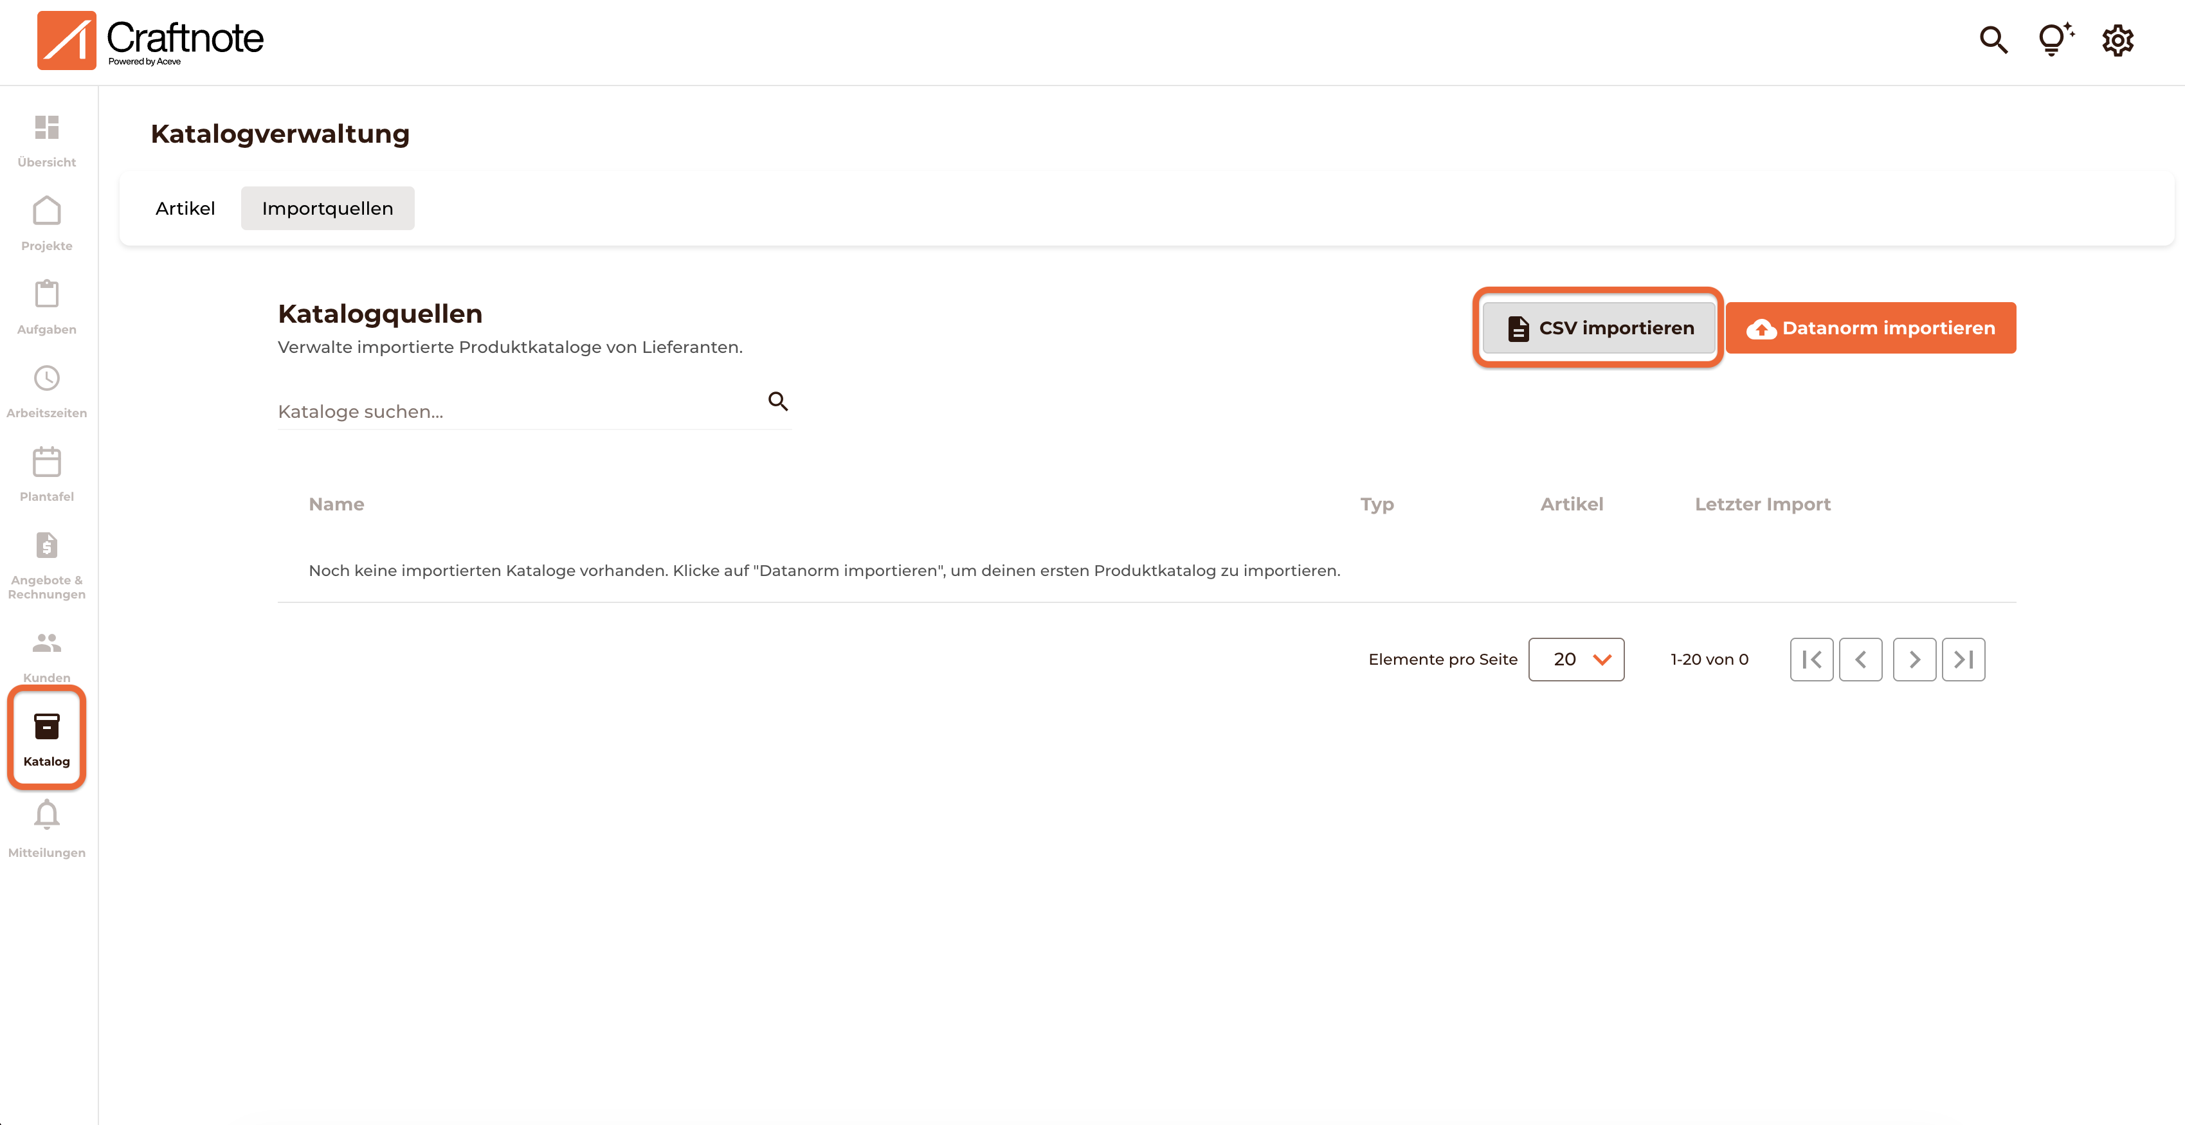Open the Plantafel calendar icon
The width and height of the screenshot is (2185, 1125).
tap(47, 463)
